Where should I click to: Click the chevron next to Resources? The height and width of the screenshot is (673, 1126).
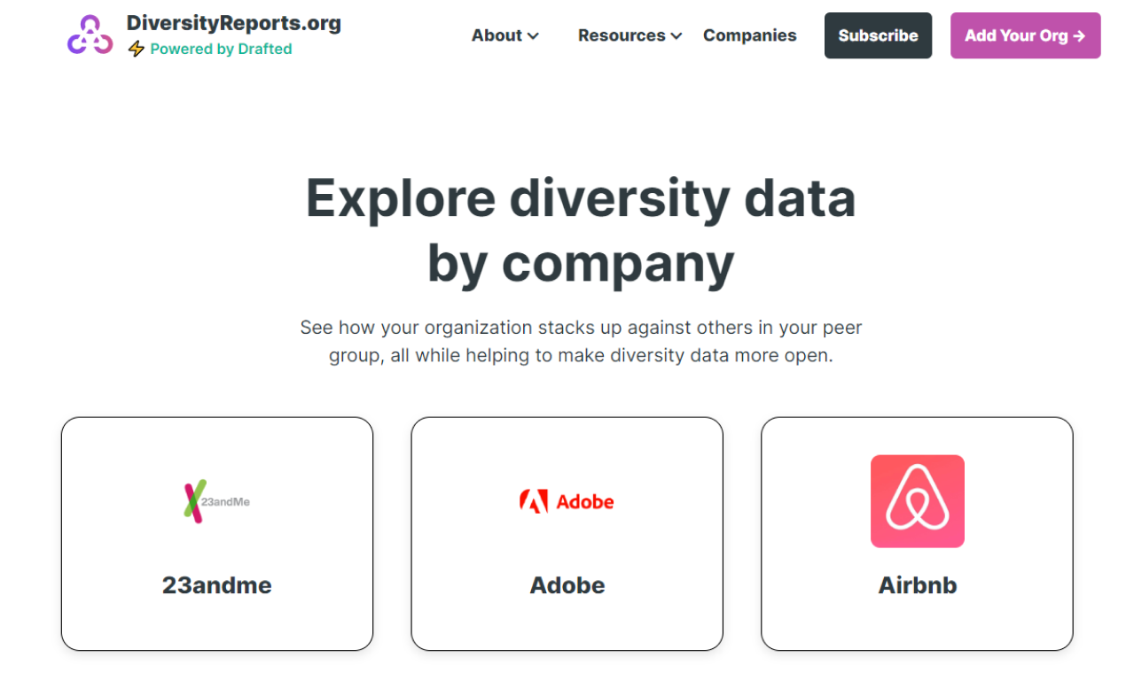(676, 35)
